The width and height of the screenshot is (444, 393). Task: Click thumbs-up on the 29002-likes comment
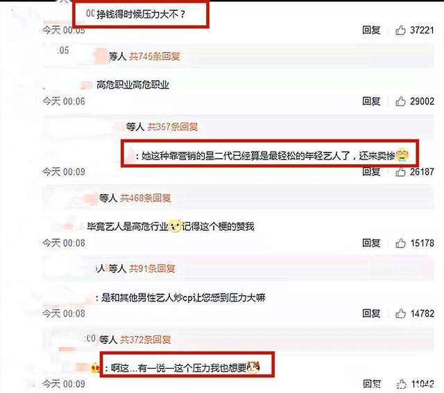pos(400,101)
